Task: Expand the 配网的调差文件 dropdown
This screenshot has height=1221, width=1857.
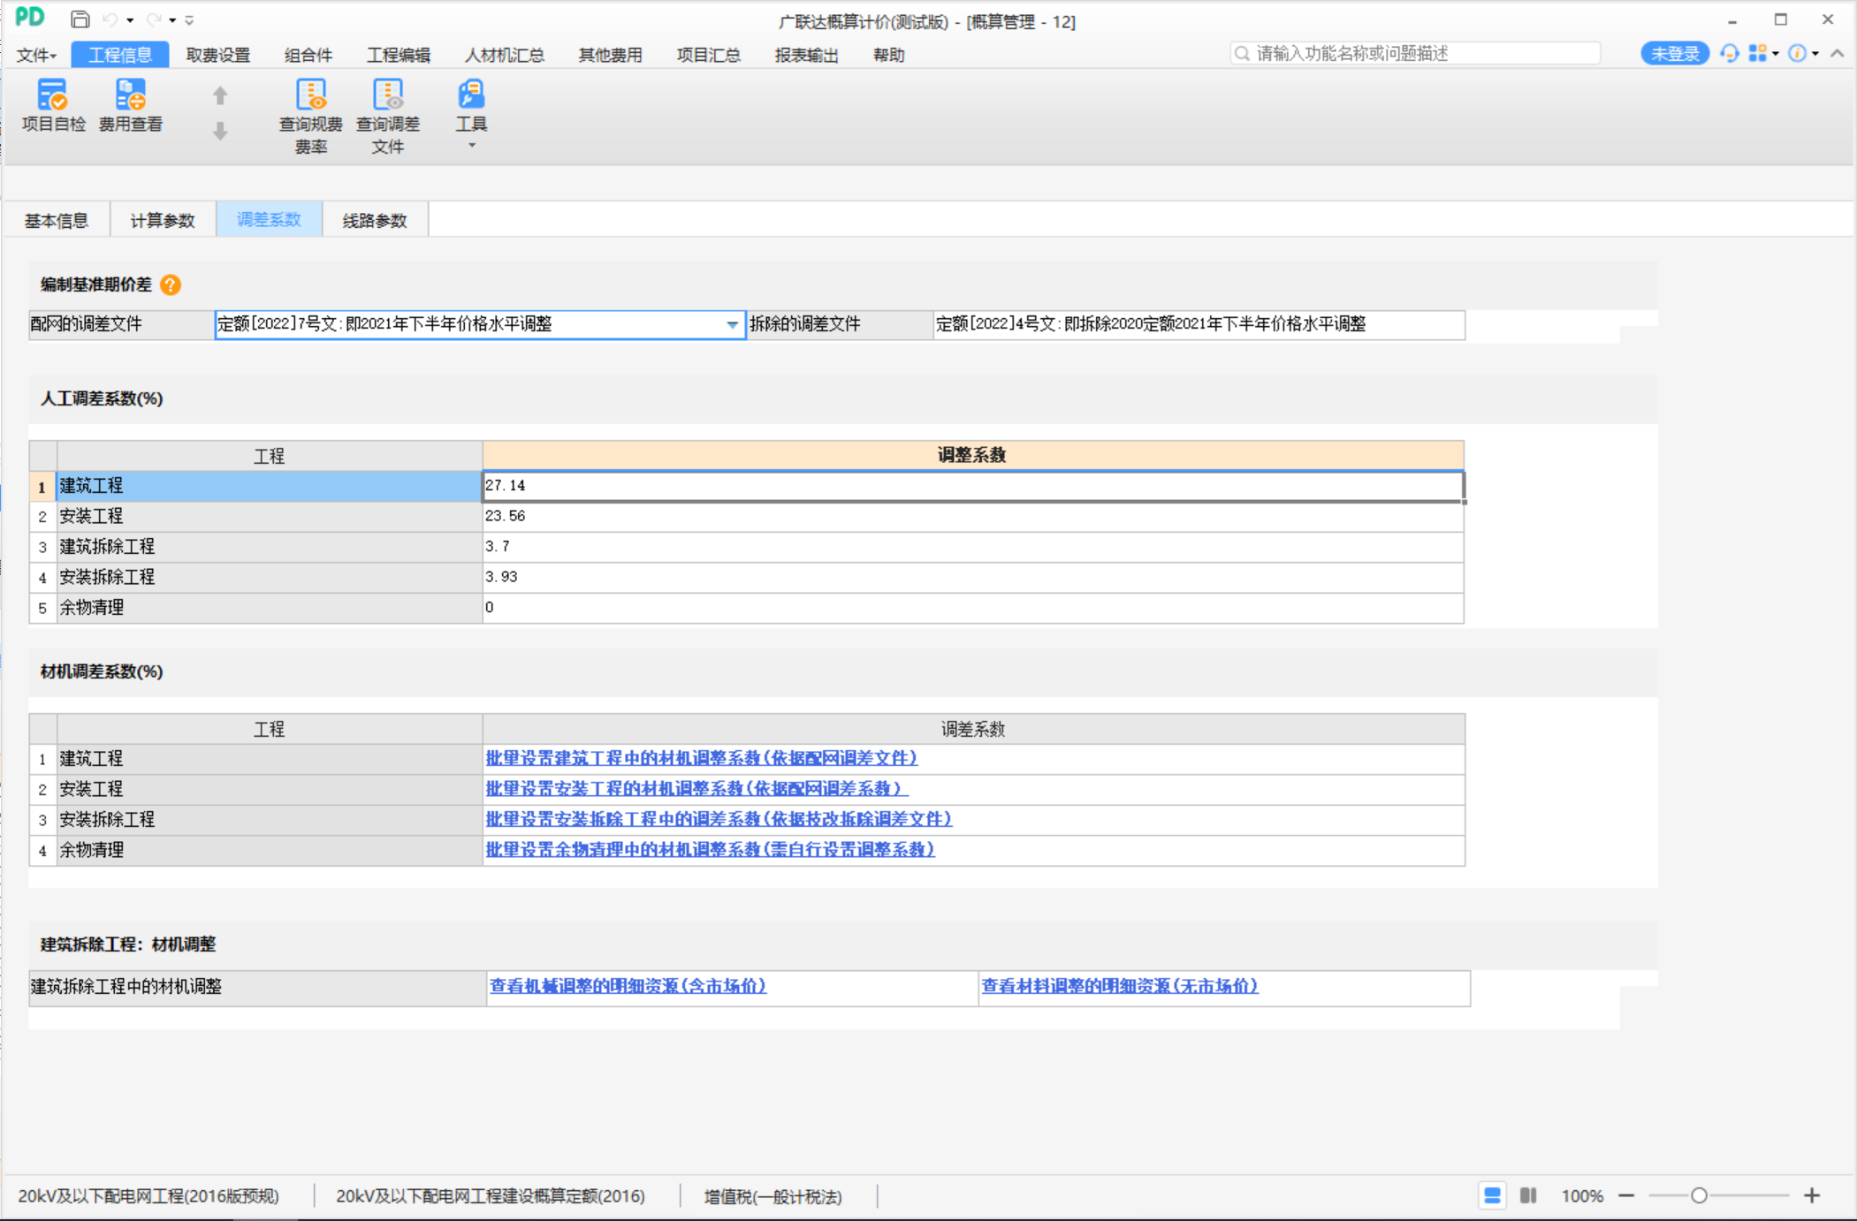Action: tap(732, 325)
